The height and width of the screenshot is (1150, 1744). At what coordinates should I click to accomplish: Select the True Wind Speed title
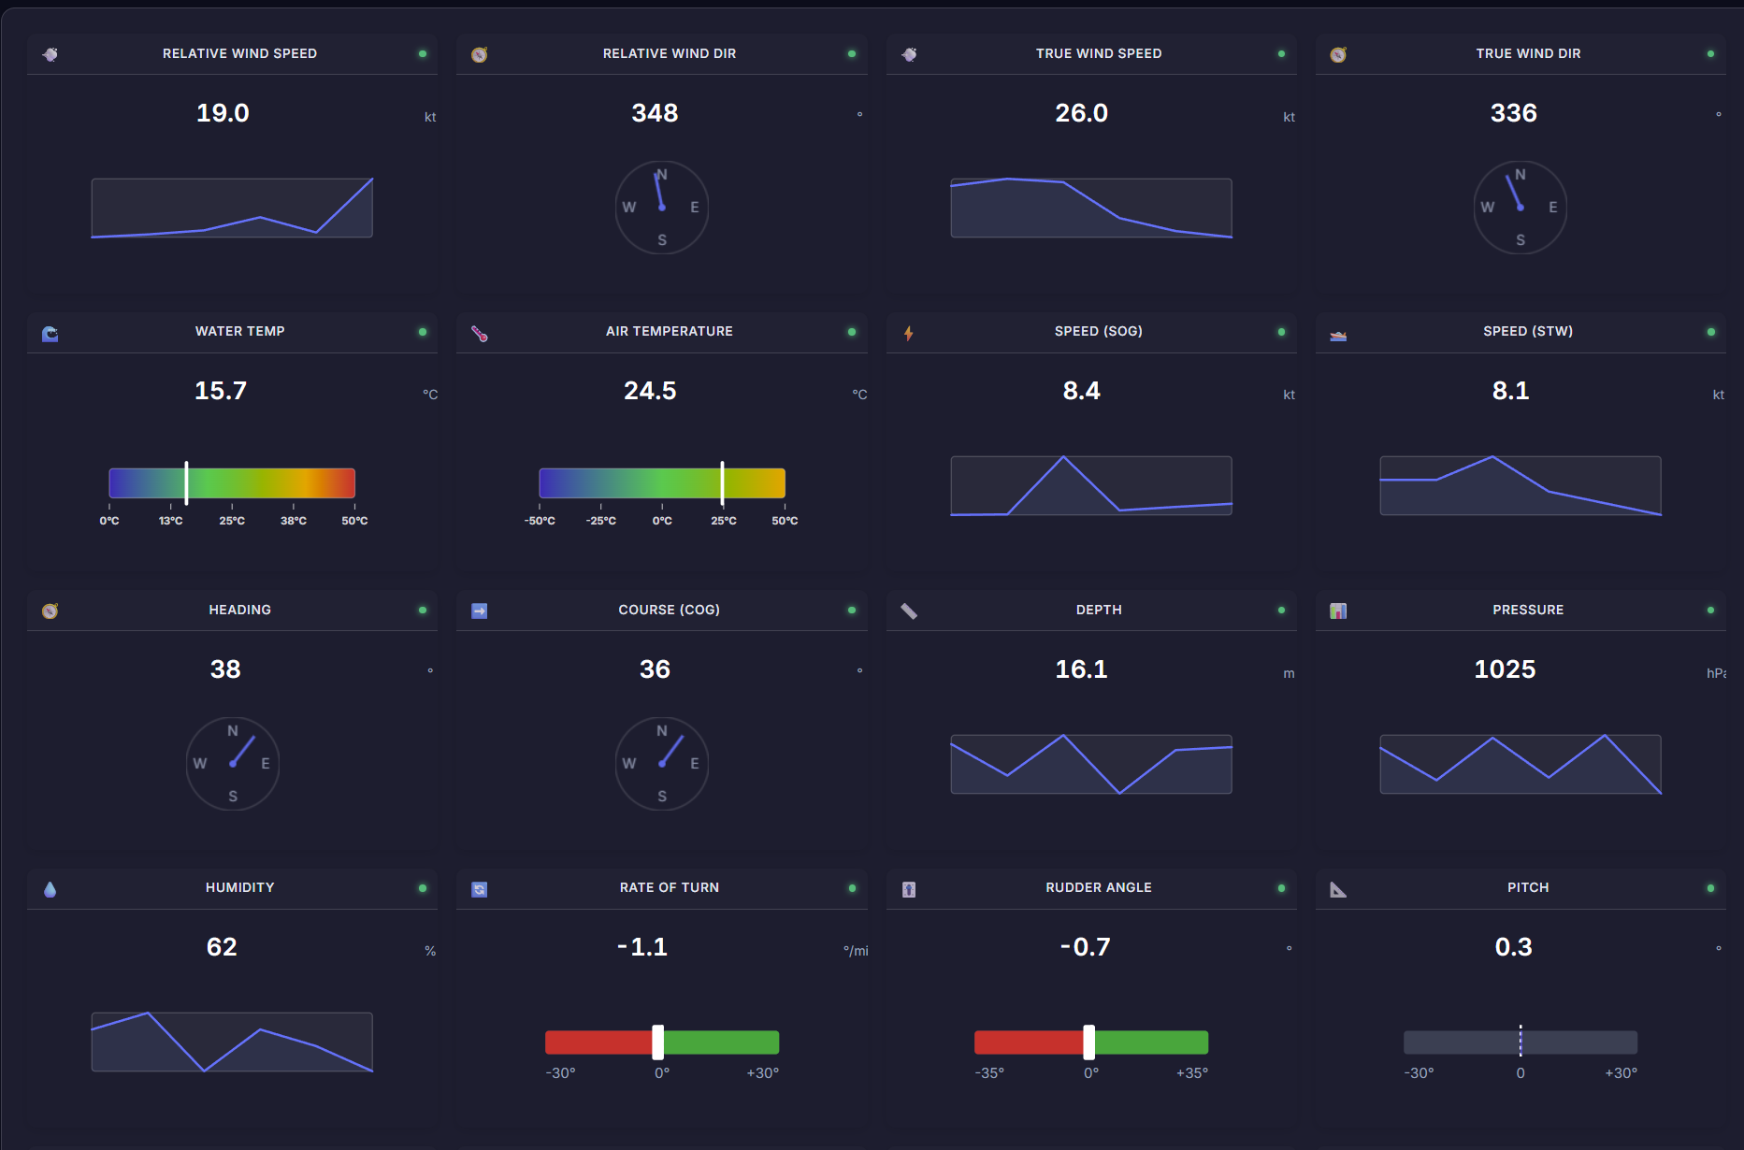(x=1099, y=54)
